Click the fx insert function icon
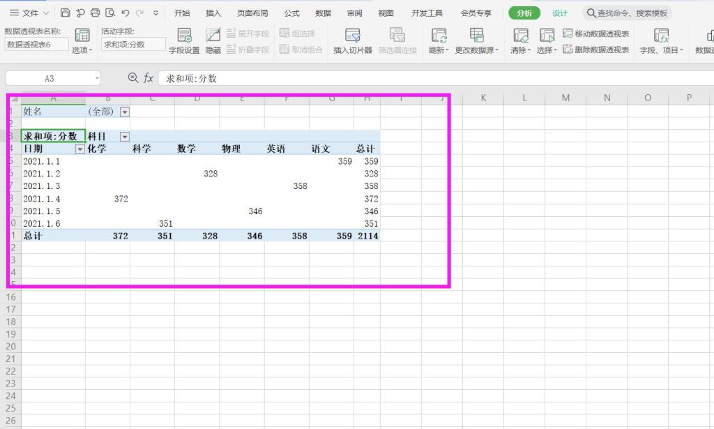Screen dimensions: 714x429 coord(149,78)
